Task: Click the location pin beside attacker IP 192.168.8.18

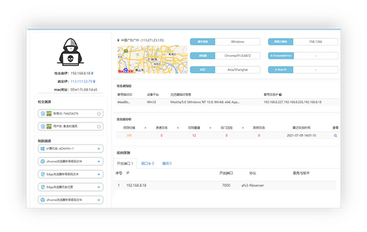Action: pos(92,73)
